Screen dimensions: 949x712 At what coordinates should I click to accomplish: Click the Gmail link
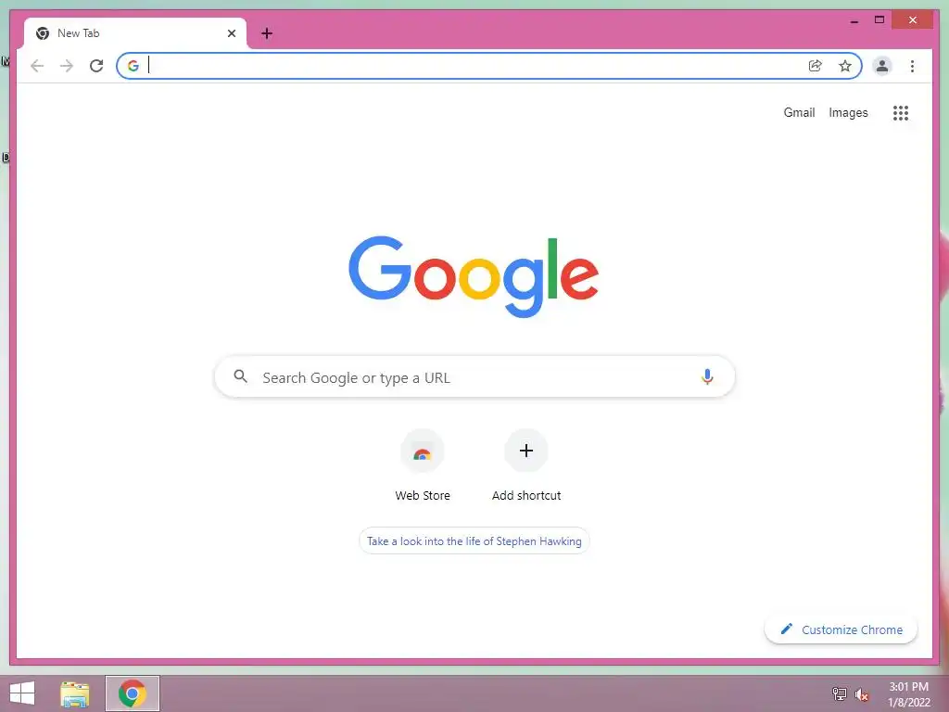[799, 112]
